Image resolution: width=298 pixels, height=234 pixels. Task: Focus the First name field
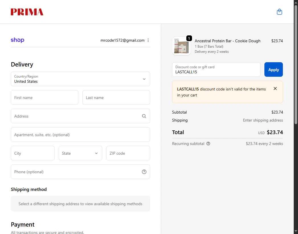pos(44,98)
